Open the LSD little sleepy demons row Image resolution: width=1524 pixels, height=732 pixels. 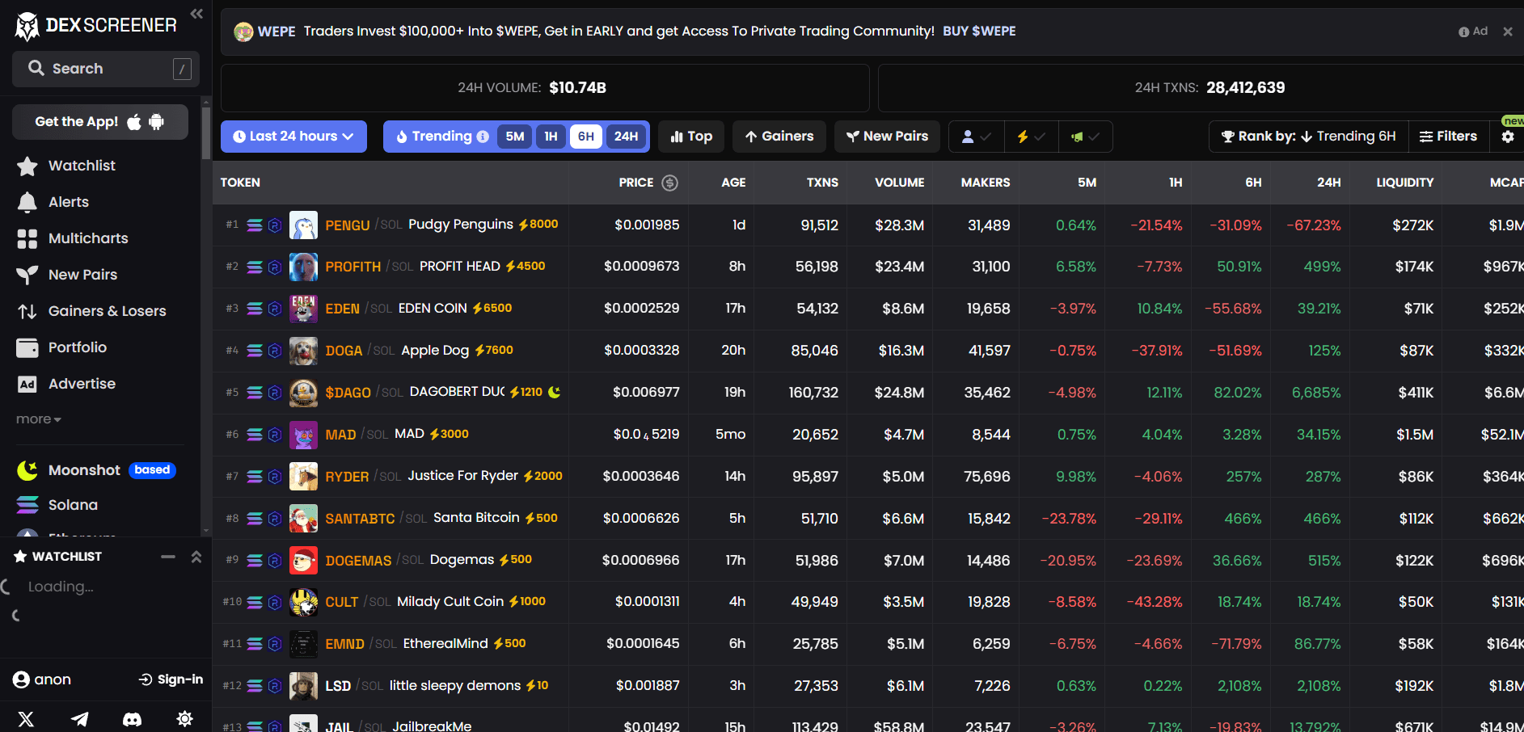point(868,686)
